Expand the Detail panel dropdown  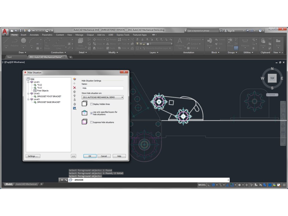tap(83, 53)
